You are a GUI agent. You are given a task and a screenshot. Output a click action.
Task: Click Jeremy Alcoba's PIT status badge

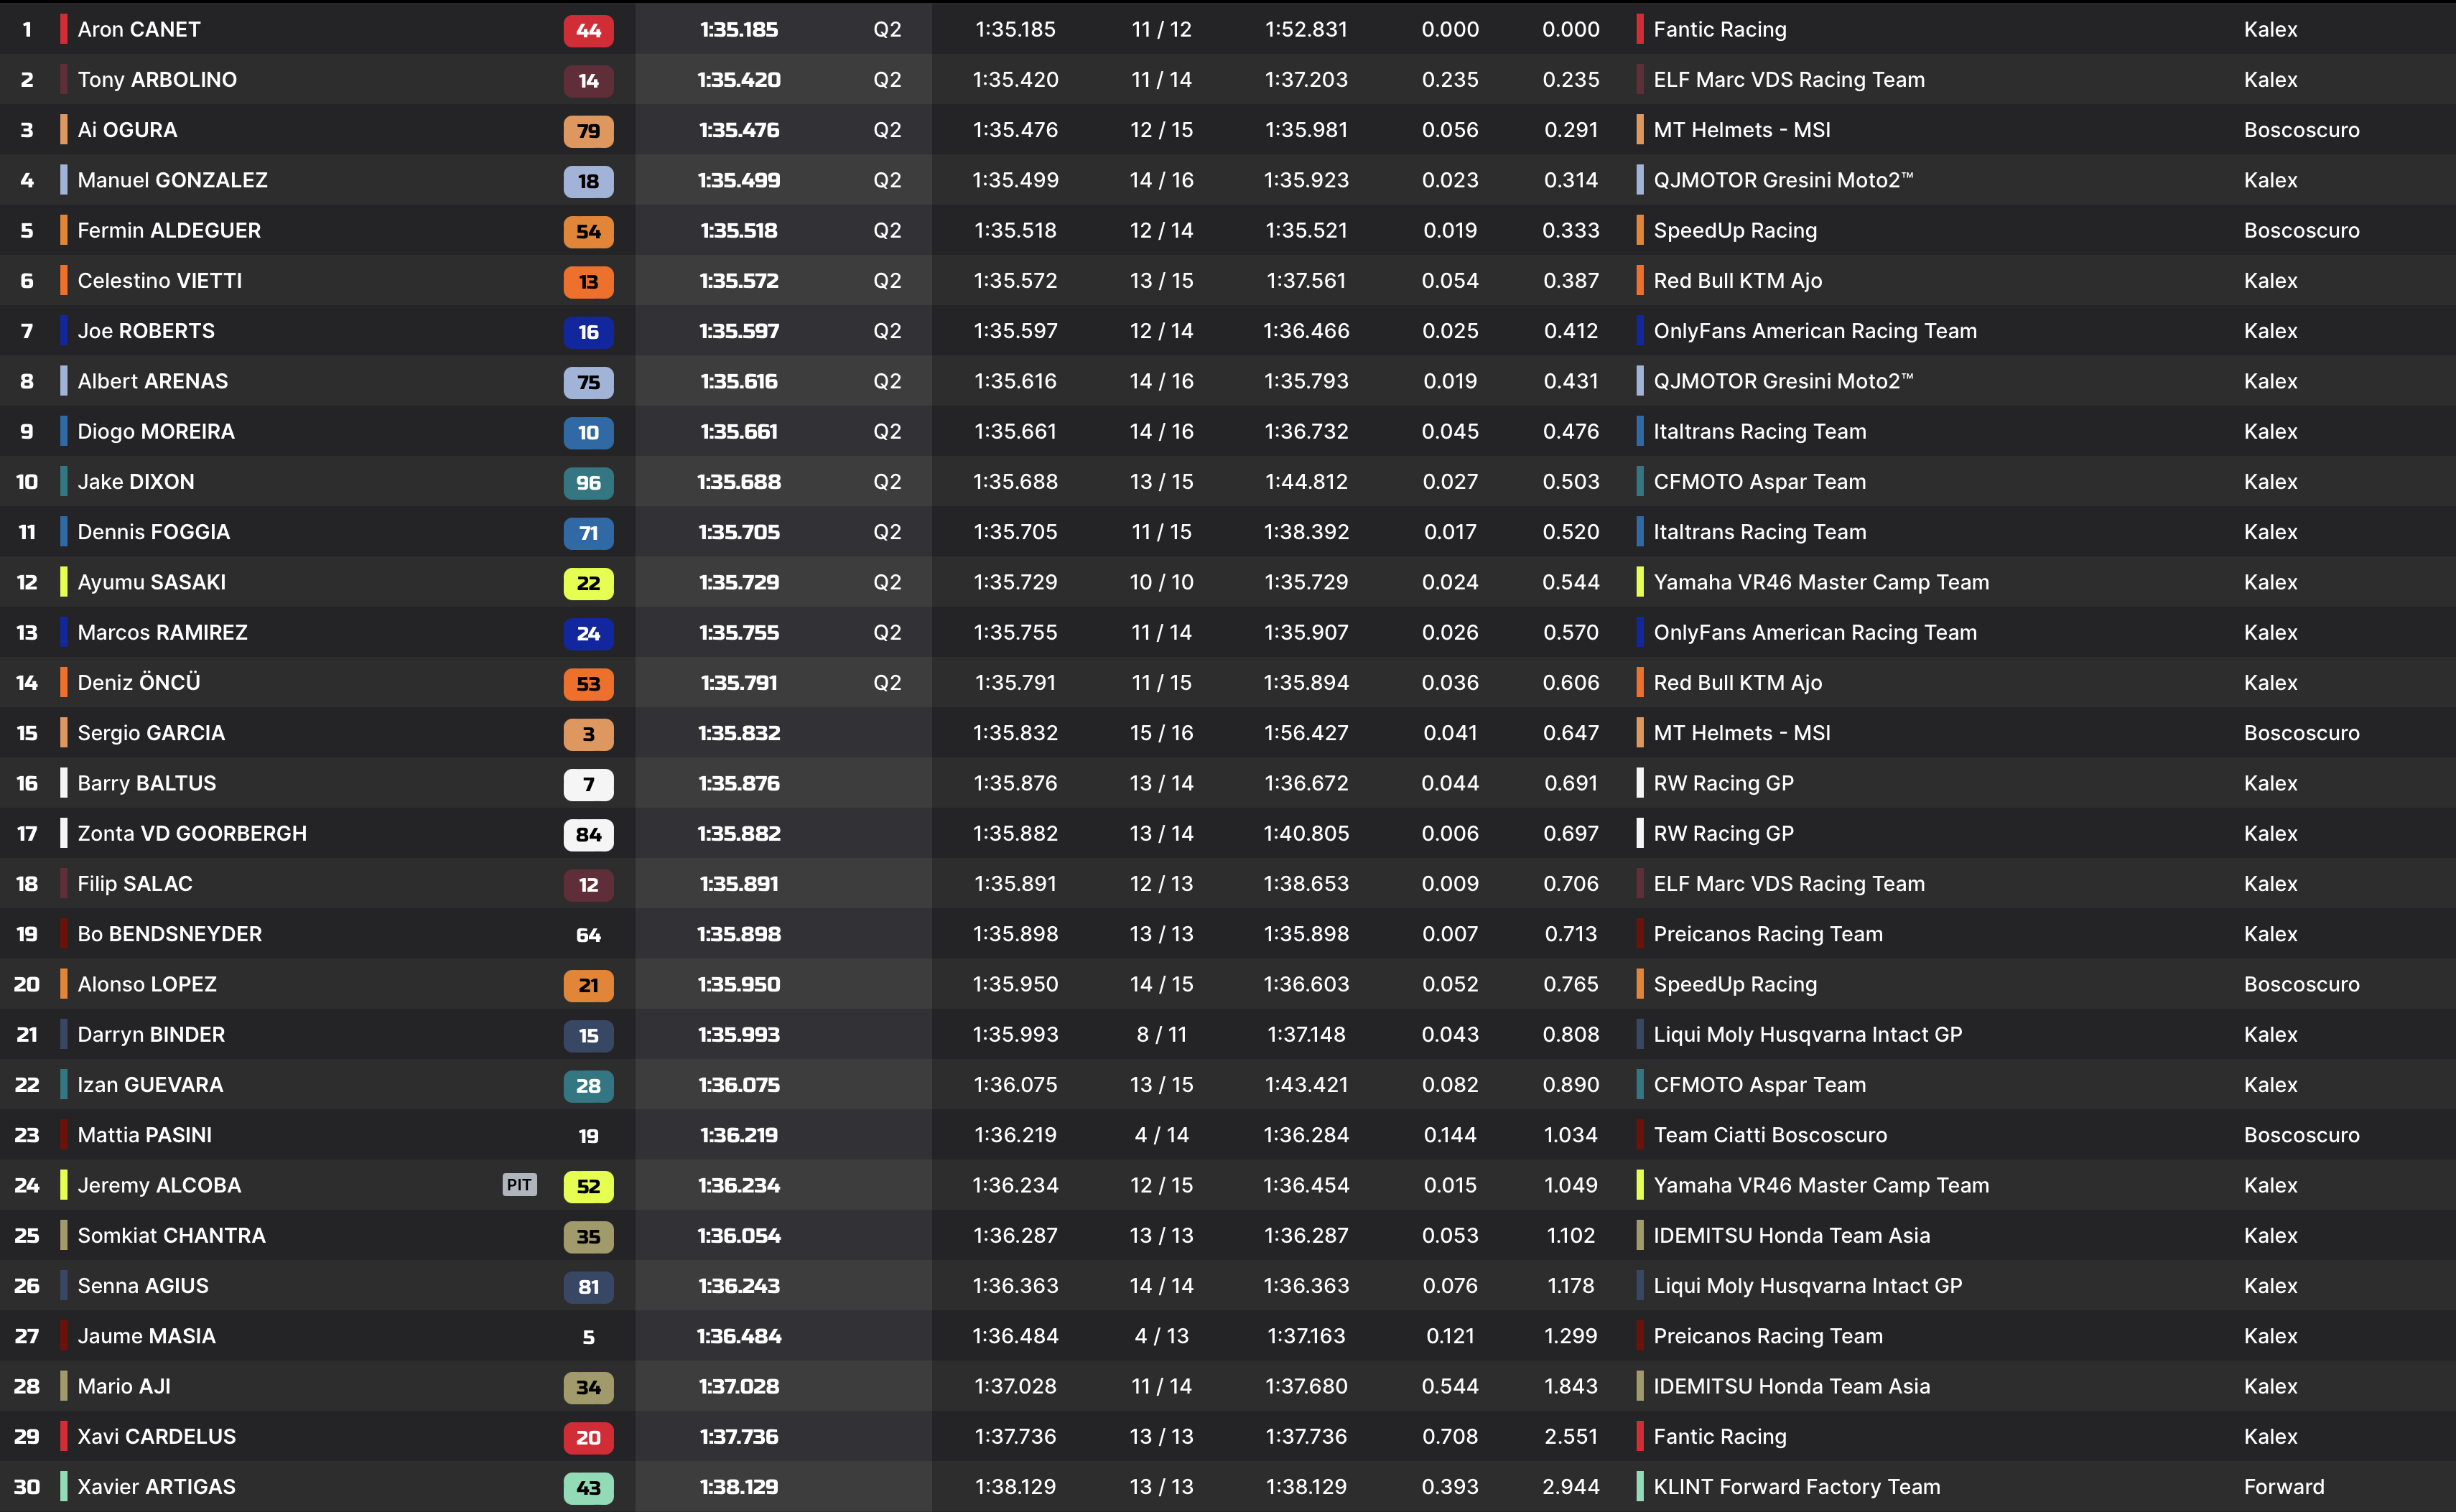point(519,1185)
